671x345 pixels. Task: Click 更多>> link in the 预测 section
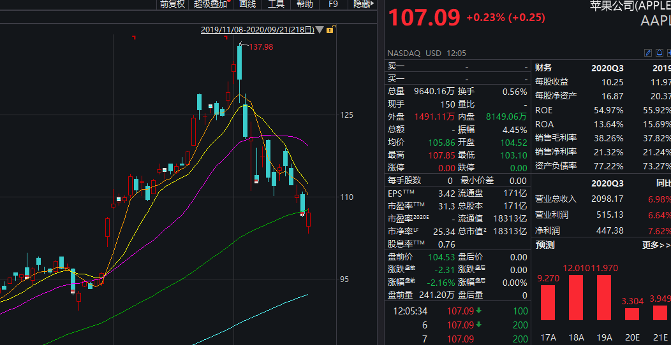tap(656, 246)
